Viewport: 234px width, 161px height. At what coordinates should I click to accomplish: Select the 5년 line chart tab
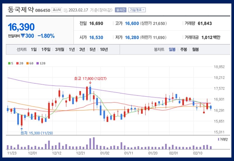click(x=92, y=49)
